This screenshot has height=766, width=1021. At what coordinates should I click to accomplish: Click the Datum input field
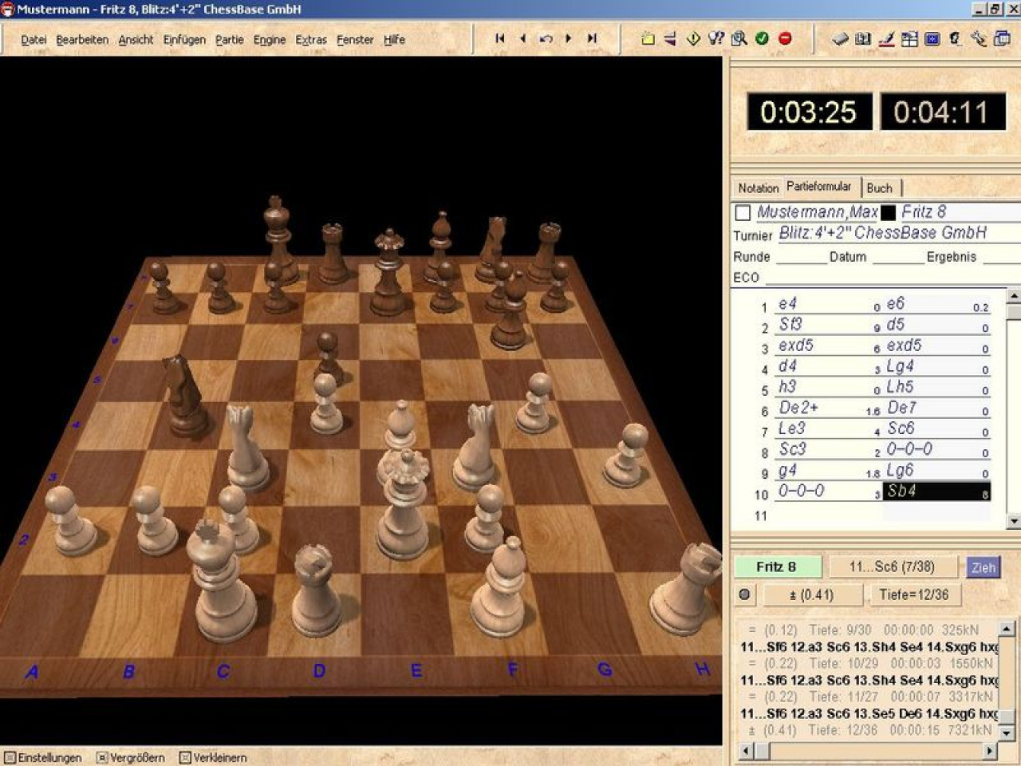coord(898,257)
